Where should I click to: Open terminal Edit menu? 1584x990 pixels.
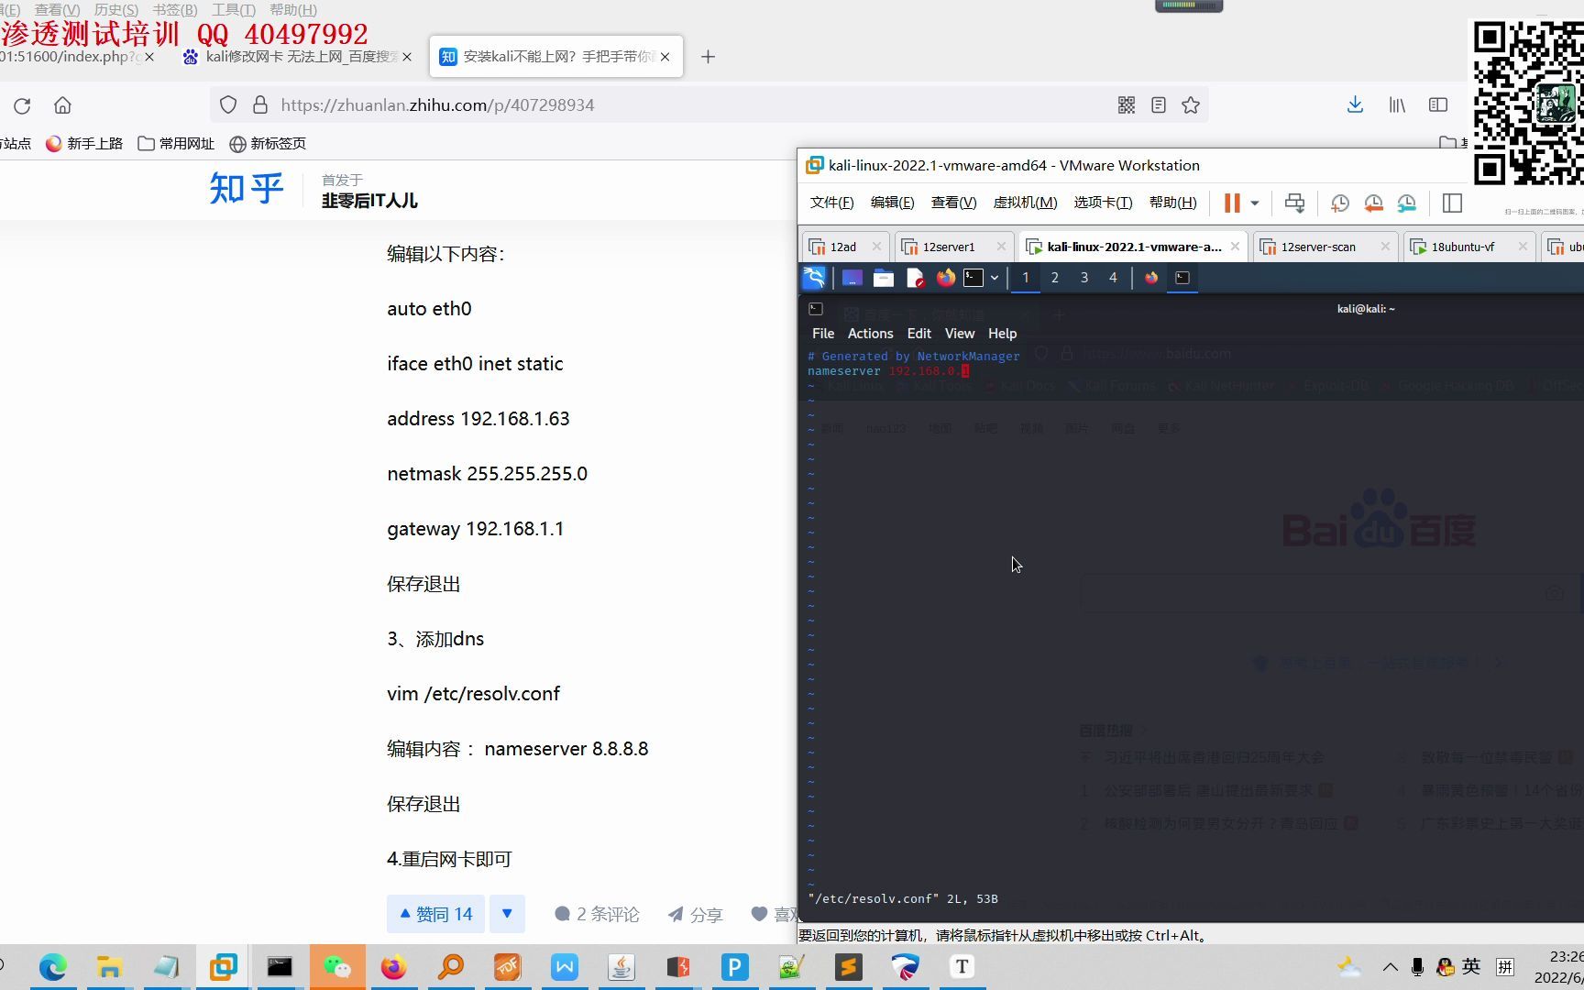click(x=918, y=334)
